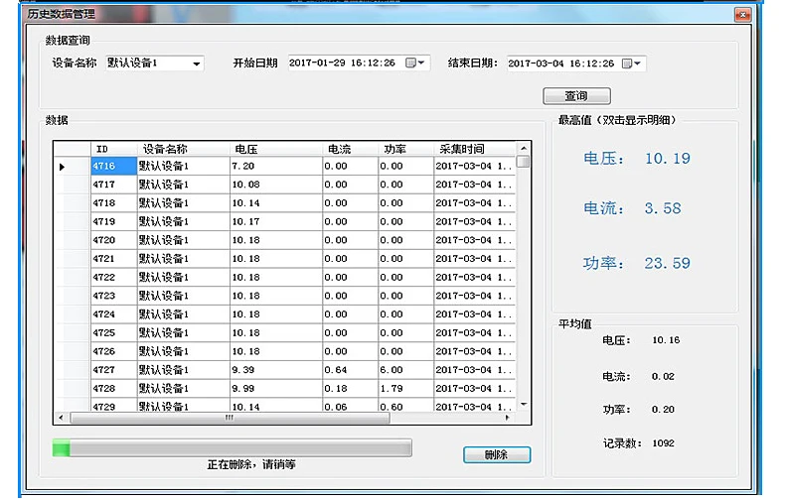Select ID cell 4721
Screen dimensions: 785x500
coord(113,259)
